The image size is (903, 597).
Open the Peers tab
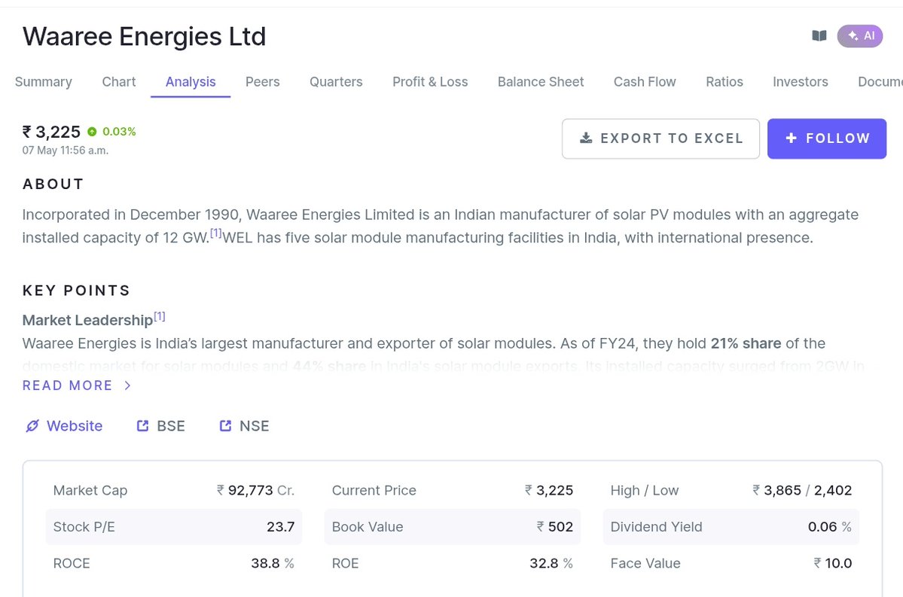(263, 82)
